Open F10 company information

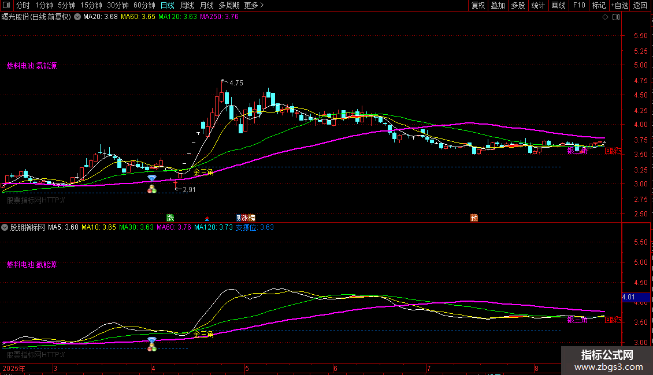click(x=579, y=5)
